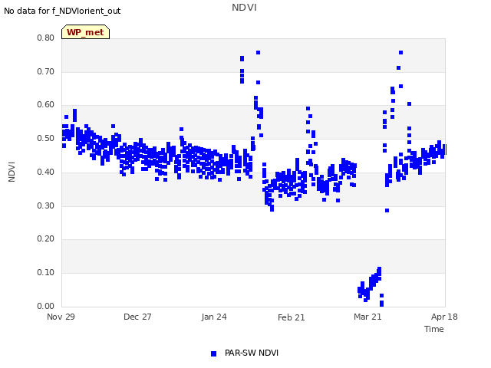Click the Apr 18 x-axis label
The width and height of the screenshot is (491, 368).
click(444, 317)
